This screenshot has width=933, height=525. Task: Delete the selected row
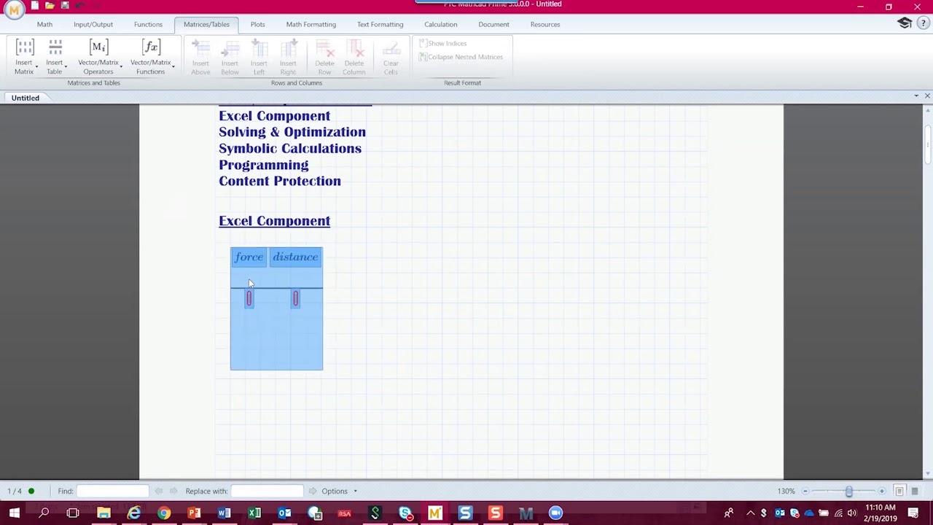tap(324, 58)
